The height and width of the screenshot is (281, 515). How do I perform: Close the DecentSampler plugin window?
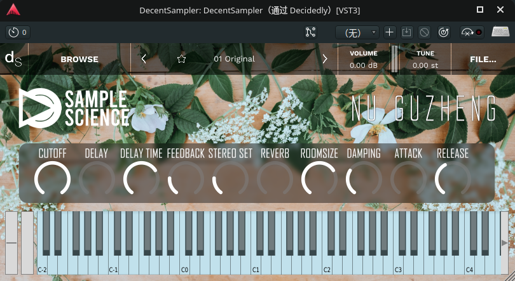(x=500, y=10)
